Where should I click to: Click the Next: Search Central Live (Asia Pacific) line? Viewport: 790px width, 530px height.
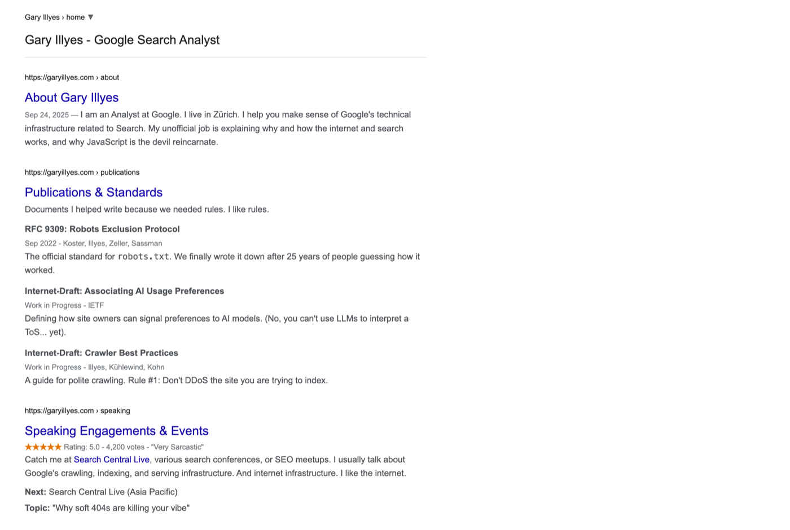pyautogui.click(x=101, y=492)
